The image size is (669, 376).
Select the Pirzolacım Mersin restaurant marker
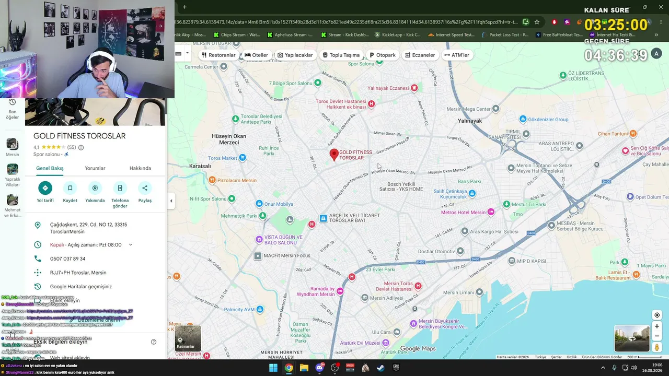(x=212, y=180)
